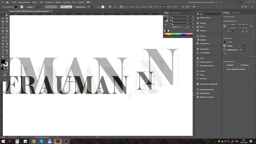The height and width of the screenshot is (144, 256).
Task: Click the Упорядочить quick action button
Action: point(244,65)
